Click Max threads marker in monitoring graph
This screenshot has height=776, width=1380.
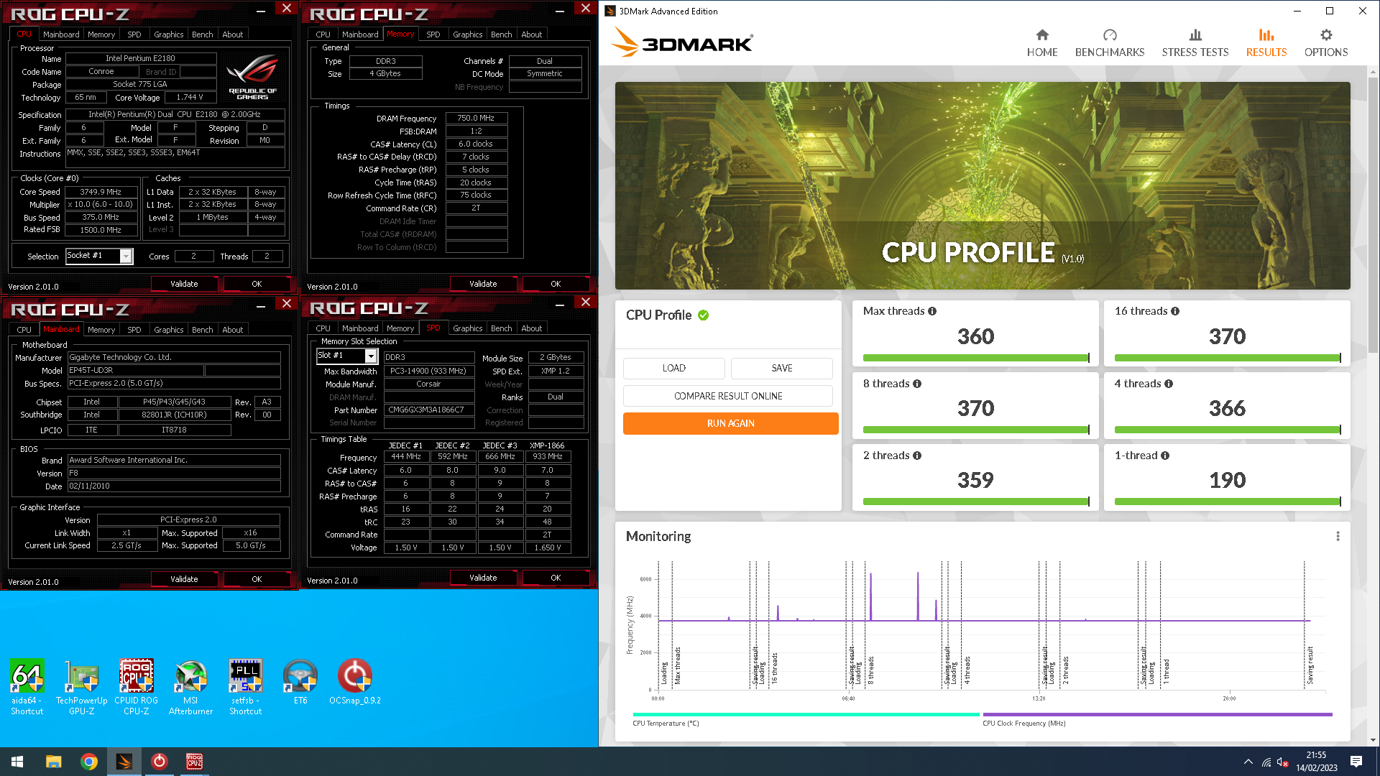[678, 665]
